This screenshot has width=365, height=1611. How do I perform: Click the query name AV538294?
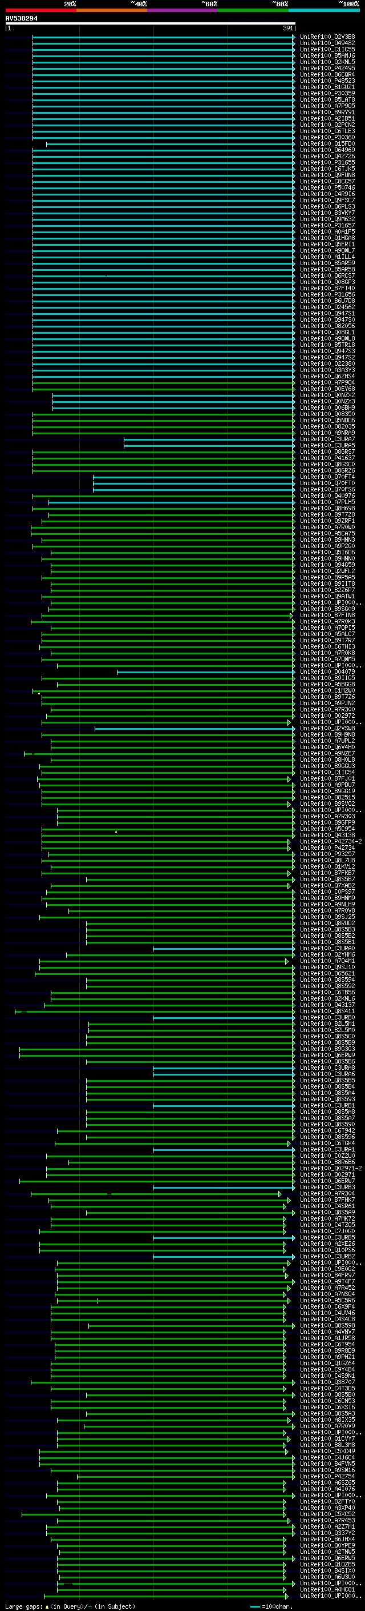pyautogui.click(x=21, y=18)
